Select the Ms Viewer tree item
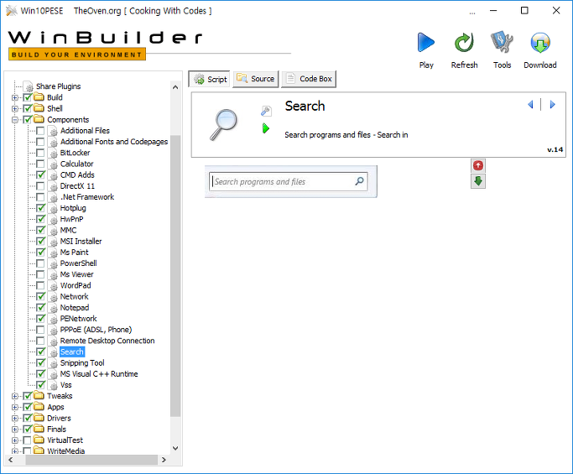Image resolution: width=573 pixels, height=474 pixels. click(x=76, y=274)
